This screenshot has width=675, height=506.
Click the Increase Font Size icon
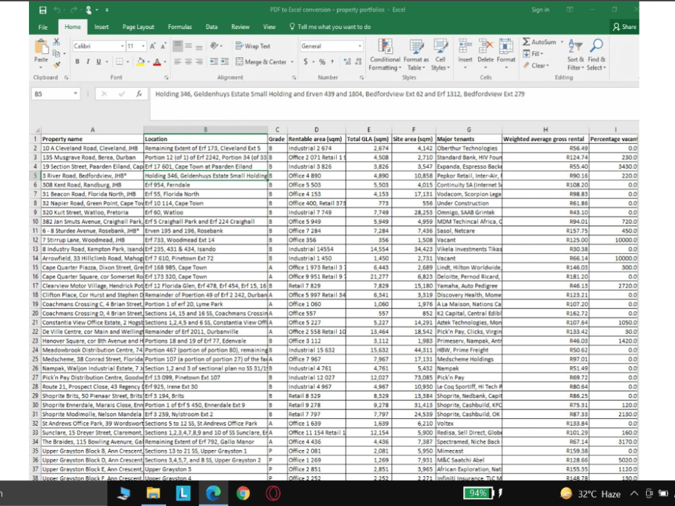click(x=153, y=46)
